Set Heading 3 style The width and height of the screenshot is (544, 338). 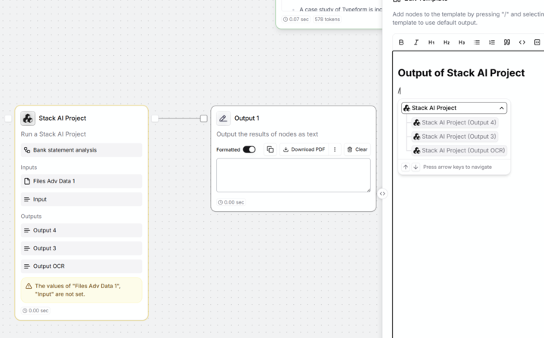click(x=462, y=42)
